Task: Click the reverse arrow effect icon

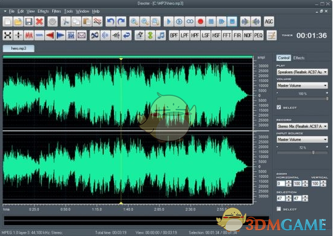Action: [x=127, y=35]
